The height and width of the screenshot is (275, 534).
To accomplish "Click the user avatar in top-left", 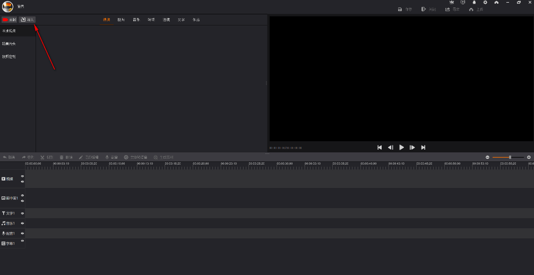I will pos(7,6).
